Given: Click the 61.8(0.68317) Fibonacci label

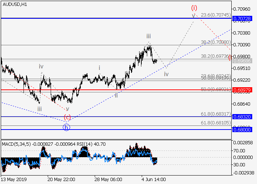Looking at the screenshot, I should point(215,114).
